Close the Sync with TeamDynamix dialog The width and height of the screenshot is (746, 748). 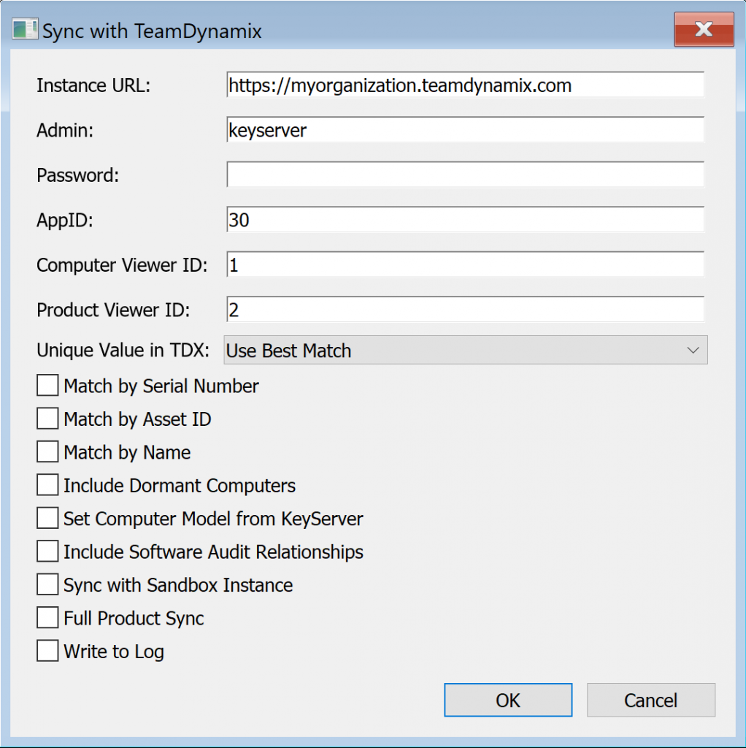click(x=704, y=29)
